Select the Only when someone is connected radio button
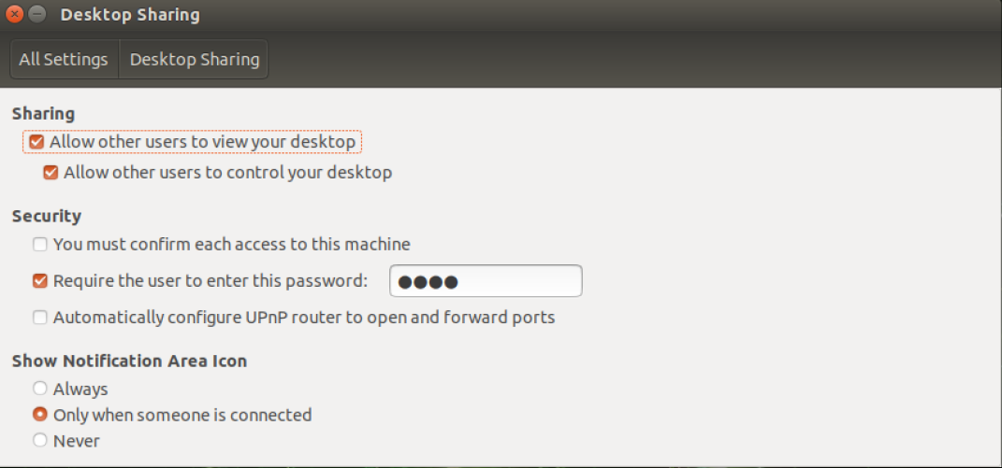Image resolution: width=1002 pixels, height=468 pixels. coord(40,415)
